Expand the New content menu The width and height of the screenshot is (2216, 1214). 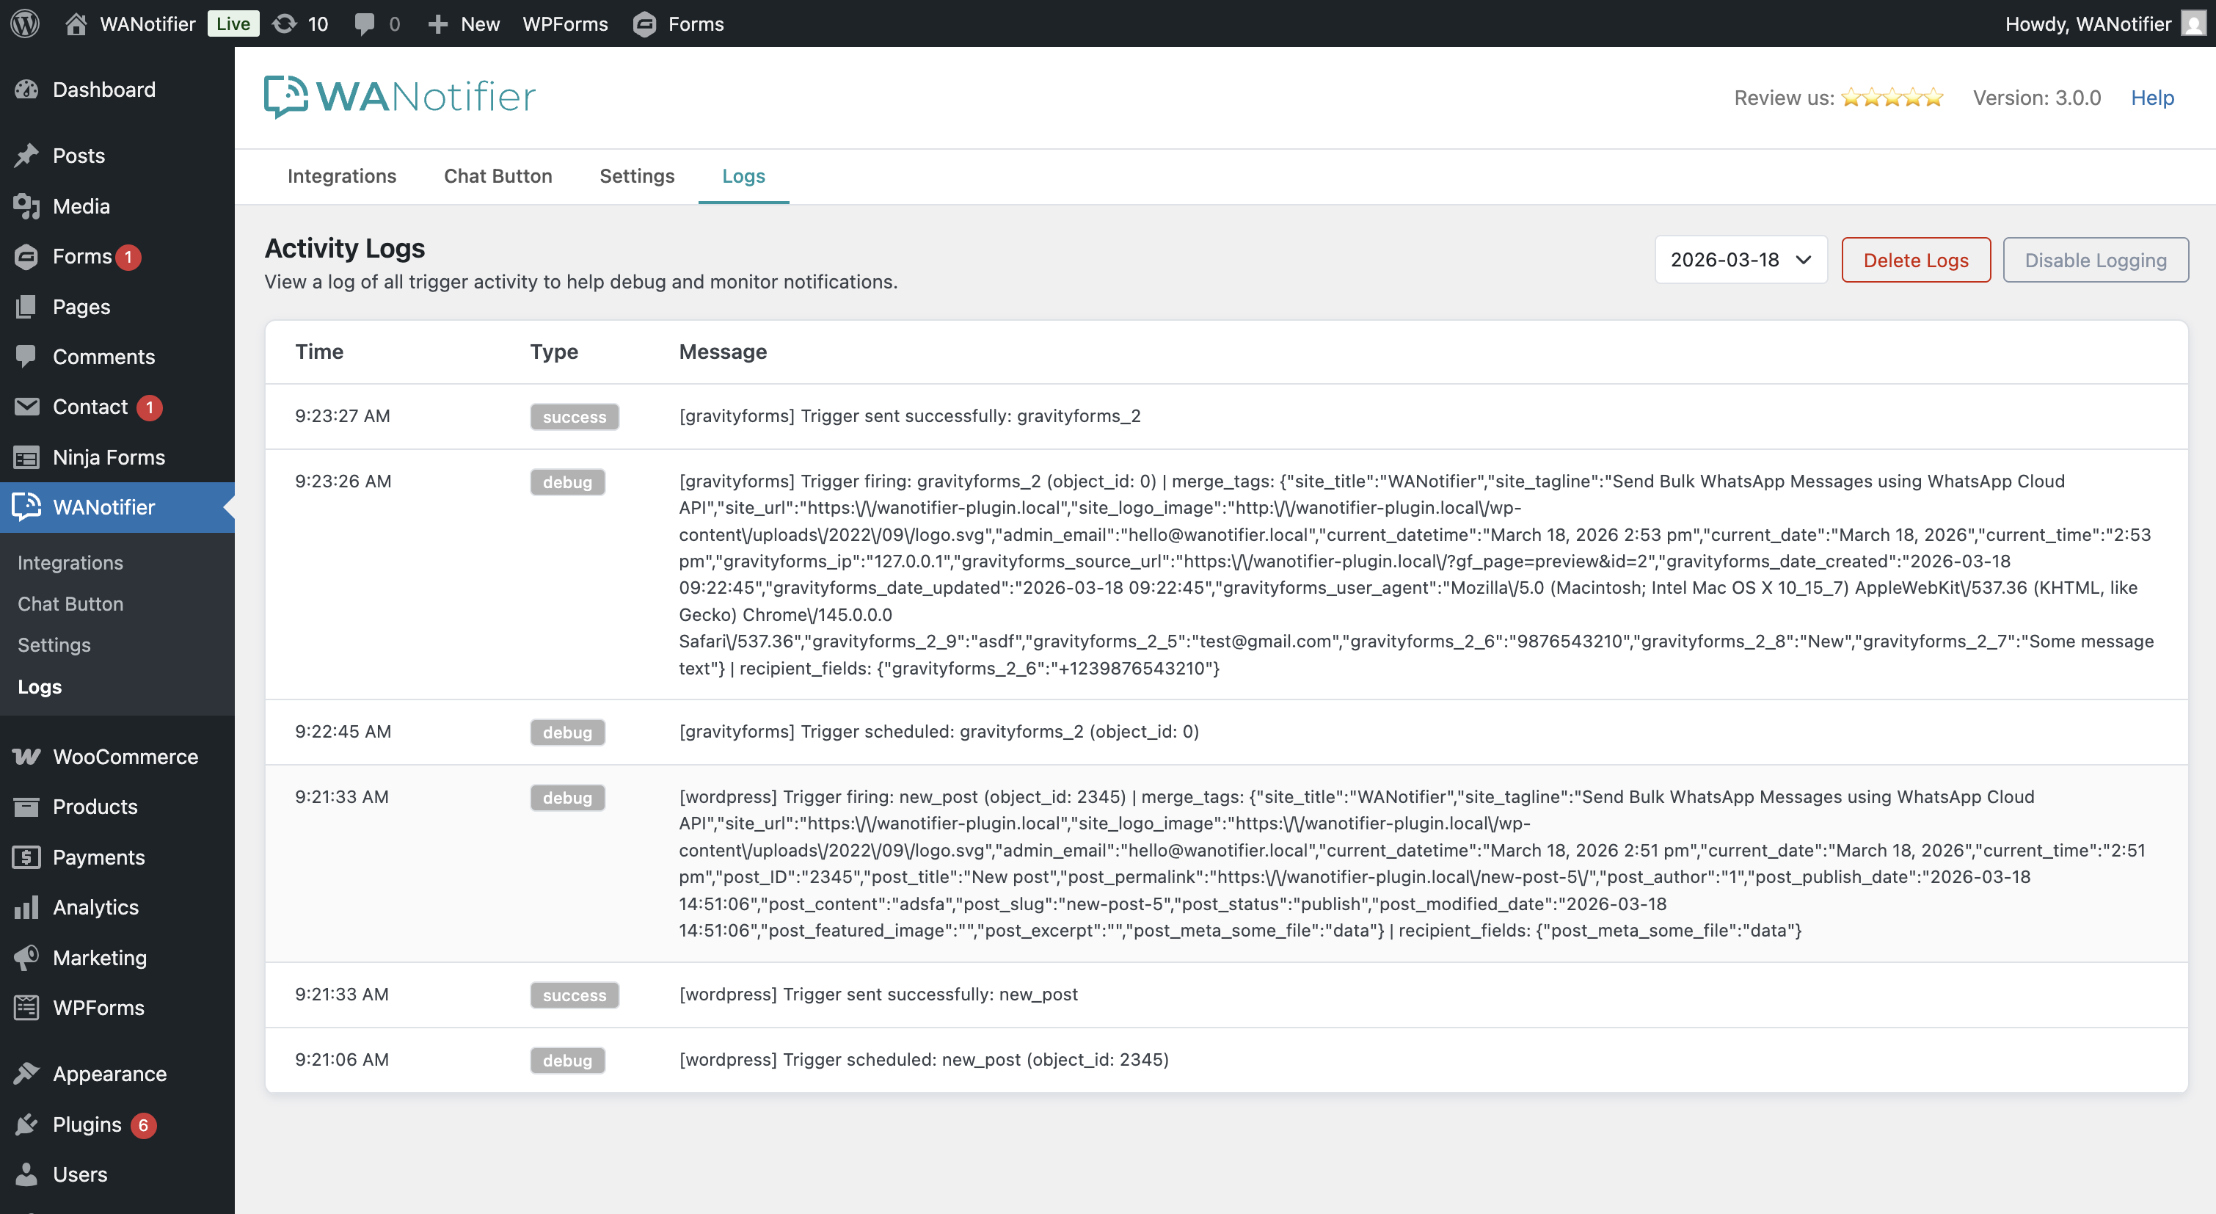pyautogui.click(x=464, y=23)
